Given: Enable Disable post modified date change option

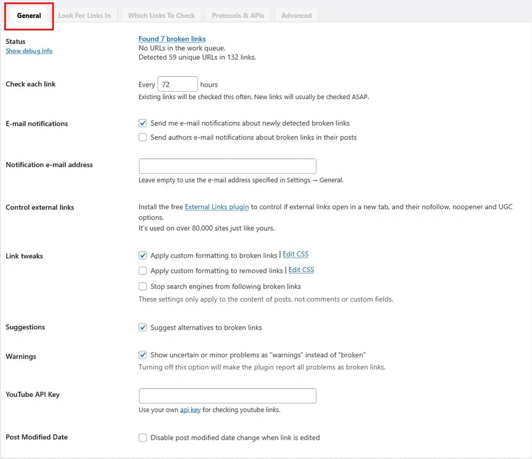Looking at the screenshot, I should click(x=143, y=438).
